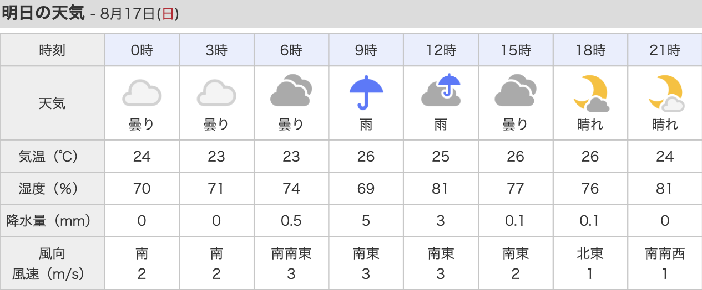Click the cloudy icon for 0時
The image size is (702, 290).
[142, 92]
